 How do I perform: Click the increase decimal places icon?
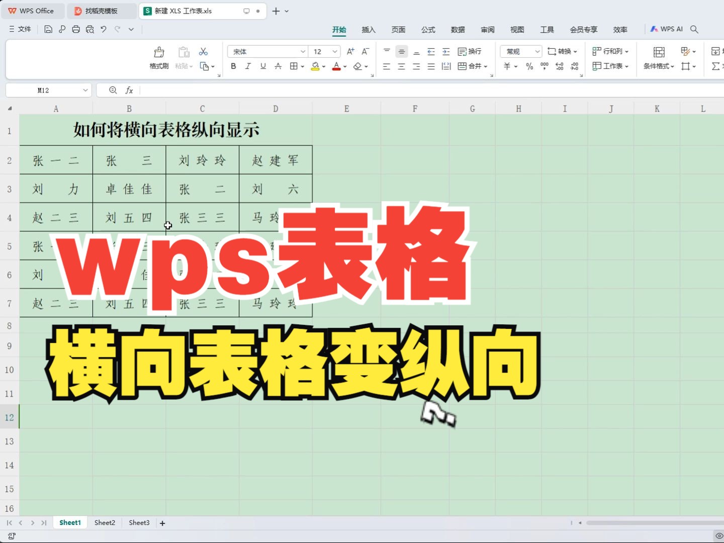(x=559, y=66)
